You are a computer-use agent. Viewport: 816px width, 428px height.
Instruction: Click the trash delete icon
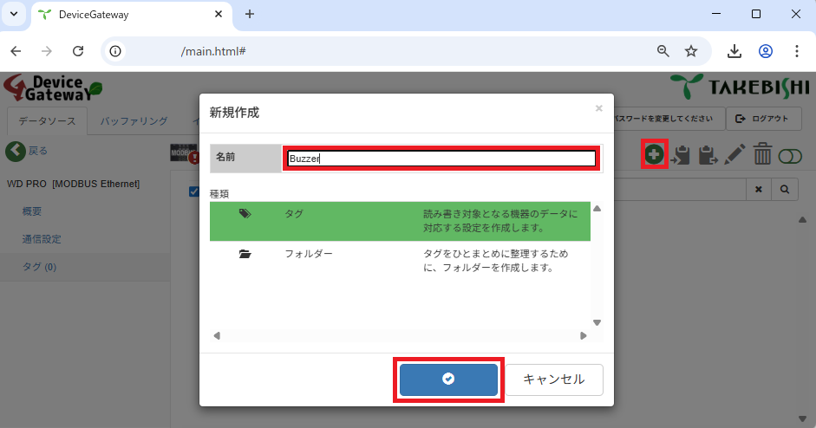pos(762,154)
